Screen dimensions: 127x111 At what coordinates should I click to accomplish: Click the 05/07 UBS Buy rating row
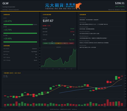[x=20, y=54]
